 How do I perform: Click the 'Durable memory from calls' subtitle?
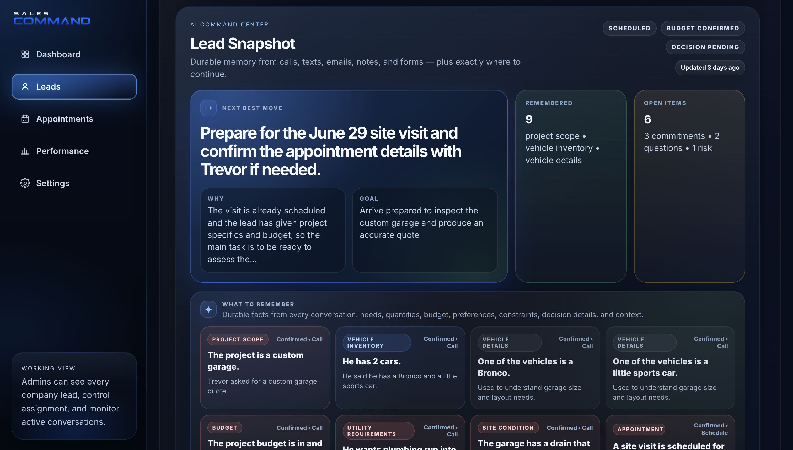tap(355, 68)
